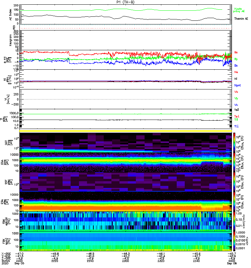Click the SST ion spectrogram color bar

[x=234, y=142]
